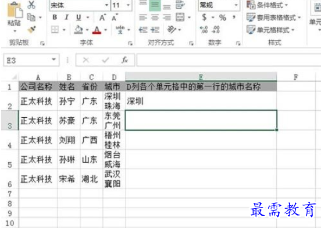The image size is (321, 228).
Task: Select the Format Painter brush icon
Action: [32, 30]
